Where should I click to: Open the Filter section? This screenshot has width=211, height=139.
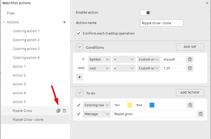[x=11, y=13]
